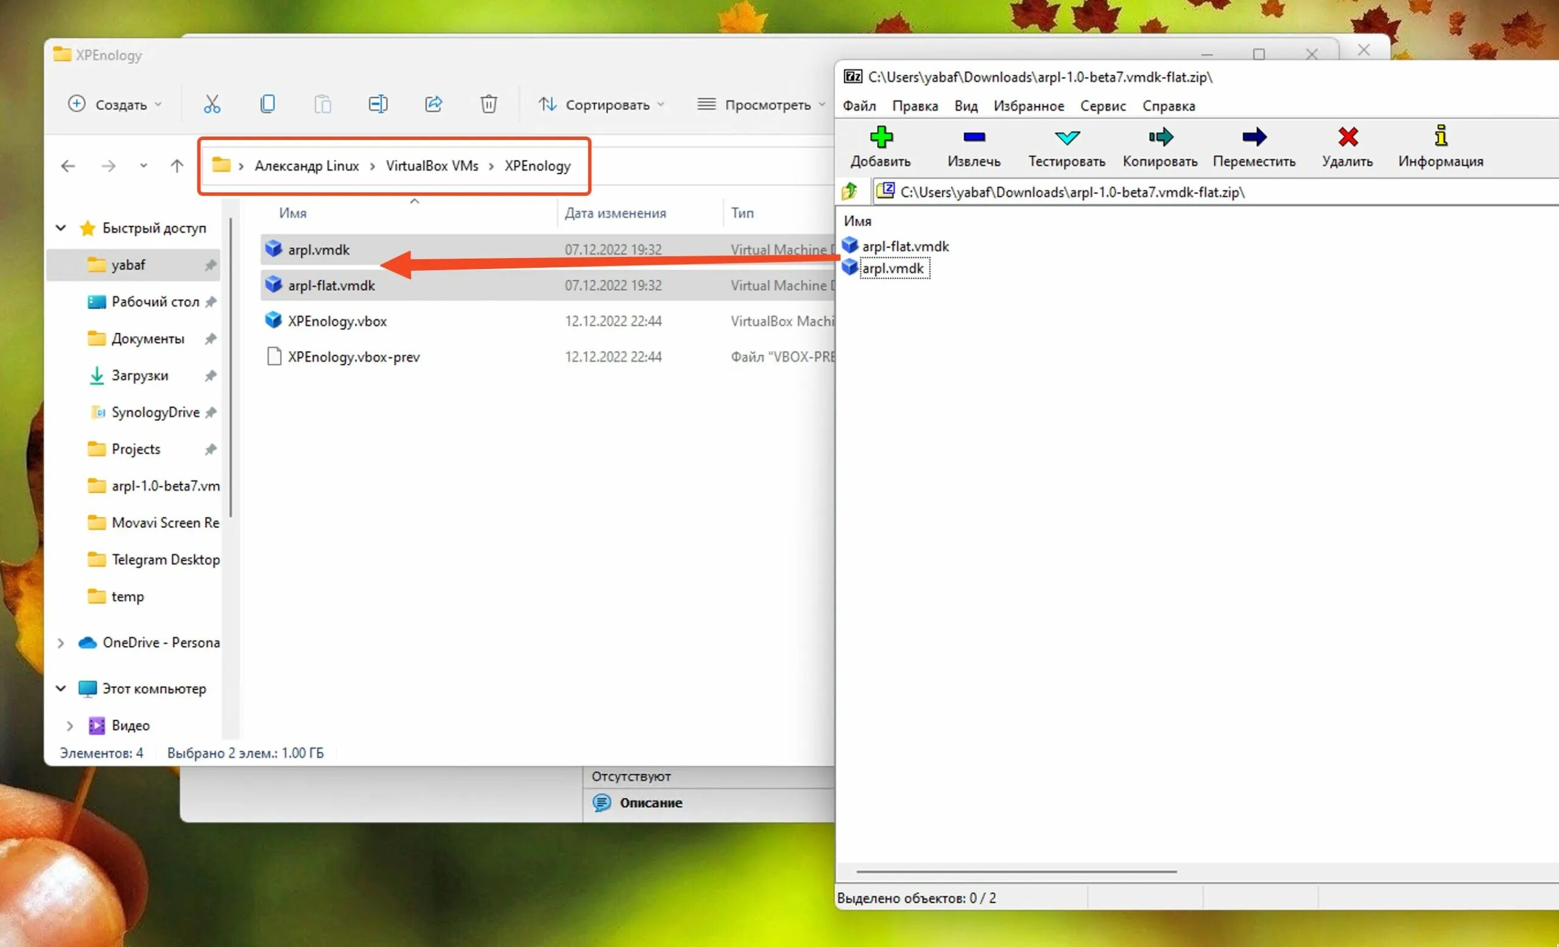Open the Избранное menu in 7-Zip

[x=1028, y=107]
